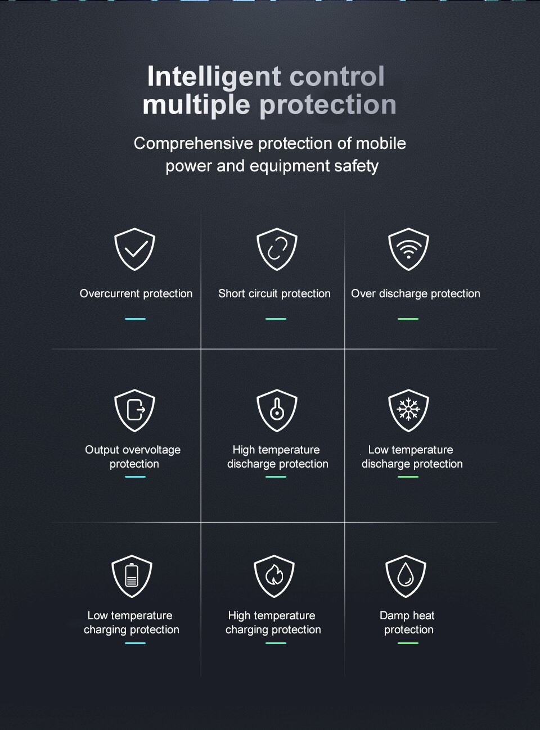Click the Comprehensive protection subtitle text

pos(270,155)
